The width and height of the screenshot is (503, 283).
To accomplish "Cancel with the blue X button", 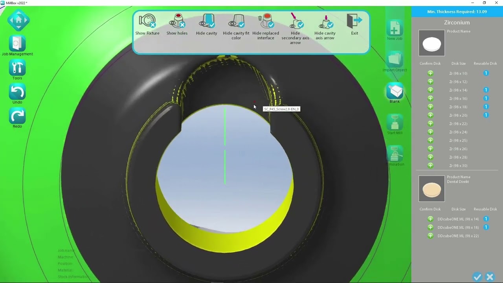I will (490, 277).
